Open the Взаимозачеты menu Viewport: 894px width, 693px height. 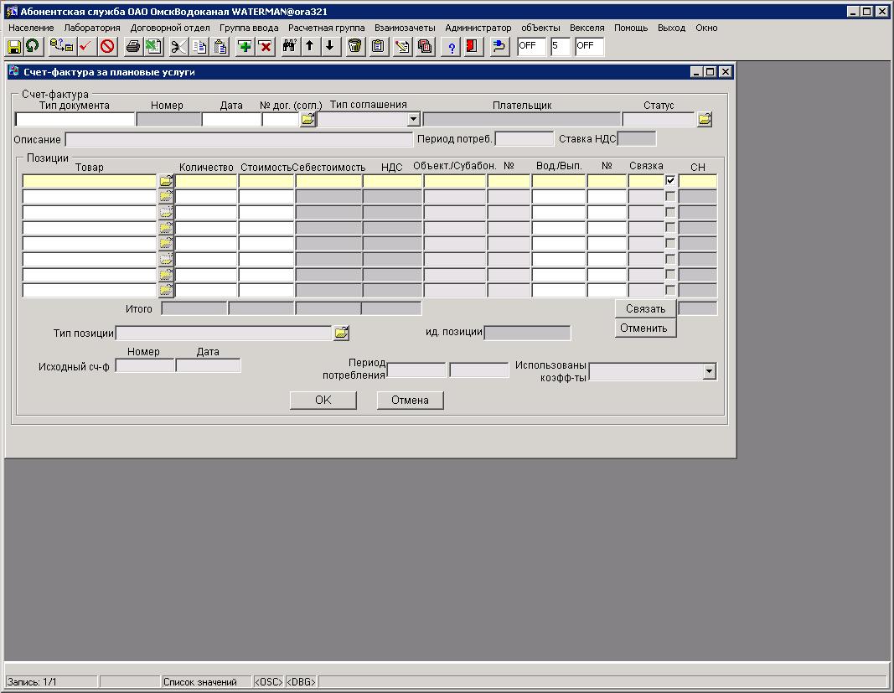tap(405, 28)
